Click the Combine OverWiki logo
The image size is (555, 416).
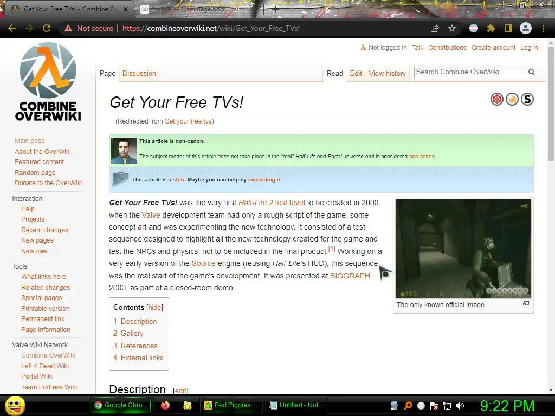(48, 82)
